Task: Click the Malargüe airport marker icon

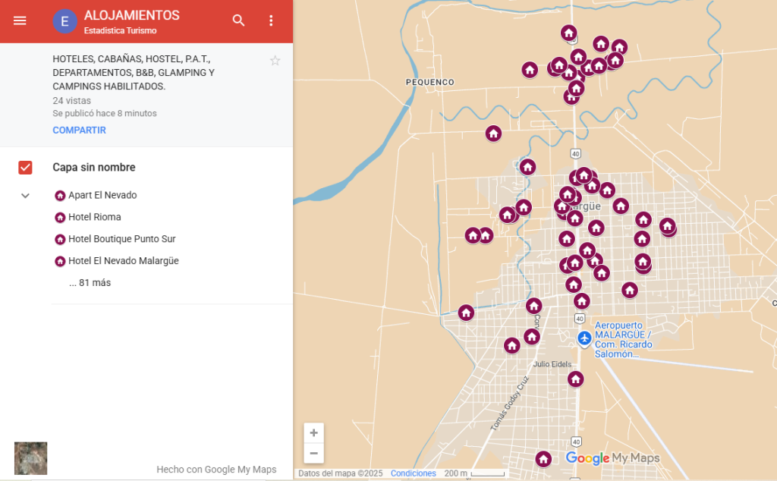Action: pos(584,338)
